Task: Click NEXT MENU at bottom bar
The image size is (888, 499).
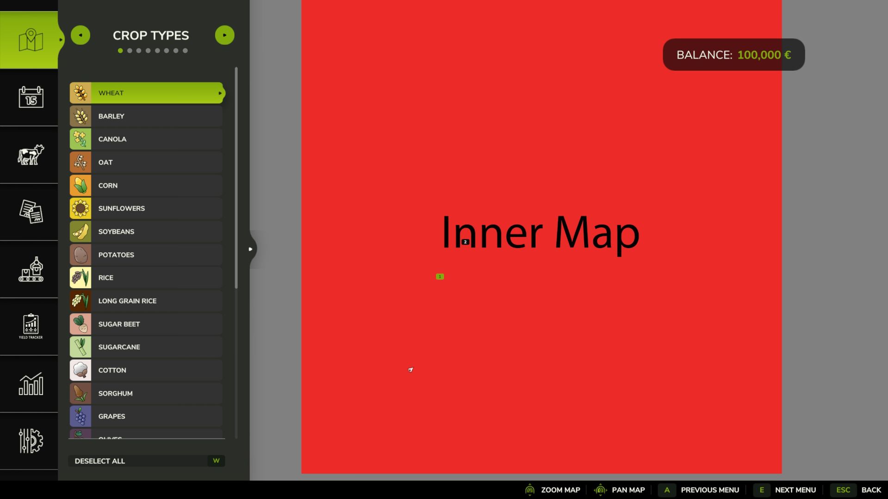Action: click(x=795, y=490)
